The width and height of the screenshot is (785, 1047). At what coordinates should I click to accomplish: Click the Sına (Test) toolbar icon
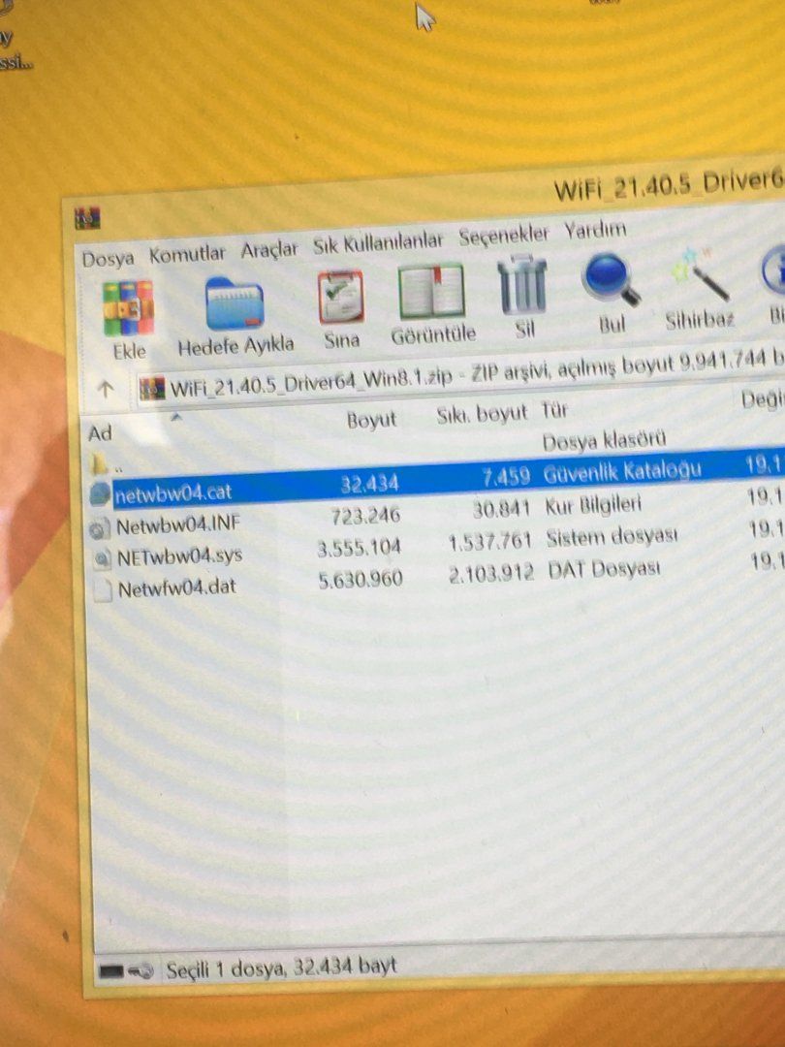tap(341, 297)
